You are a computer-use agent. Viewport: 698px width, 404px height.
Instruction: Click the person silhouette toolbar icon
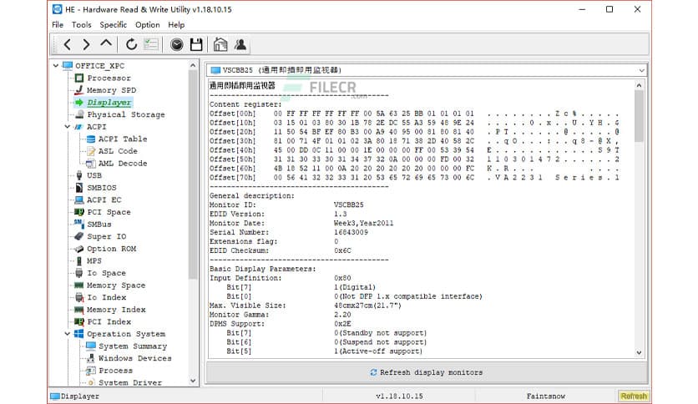240,44
